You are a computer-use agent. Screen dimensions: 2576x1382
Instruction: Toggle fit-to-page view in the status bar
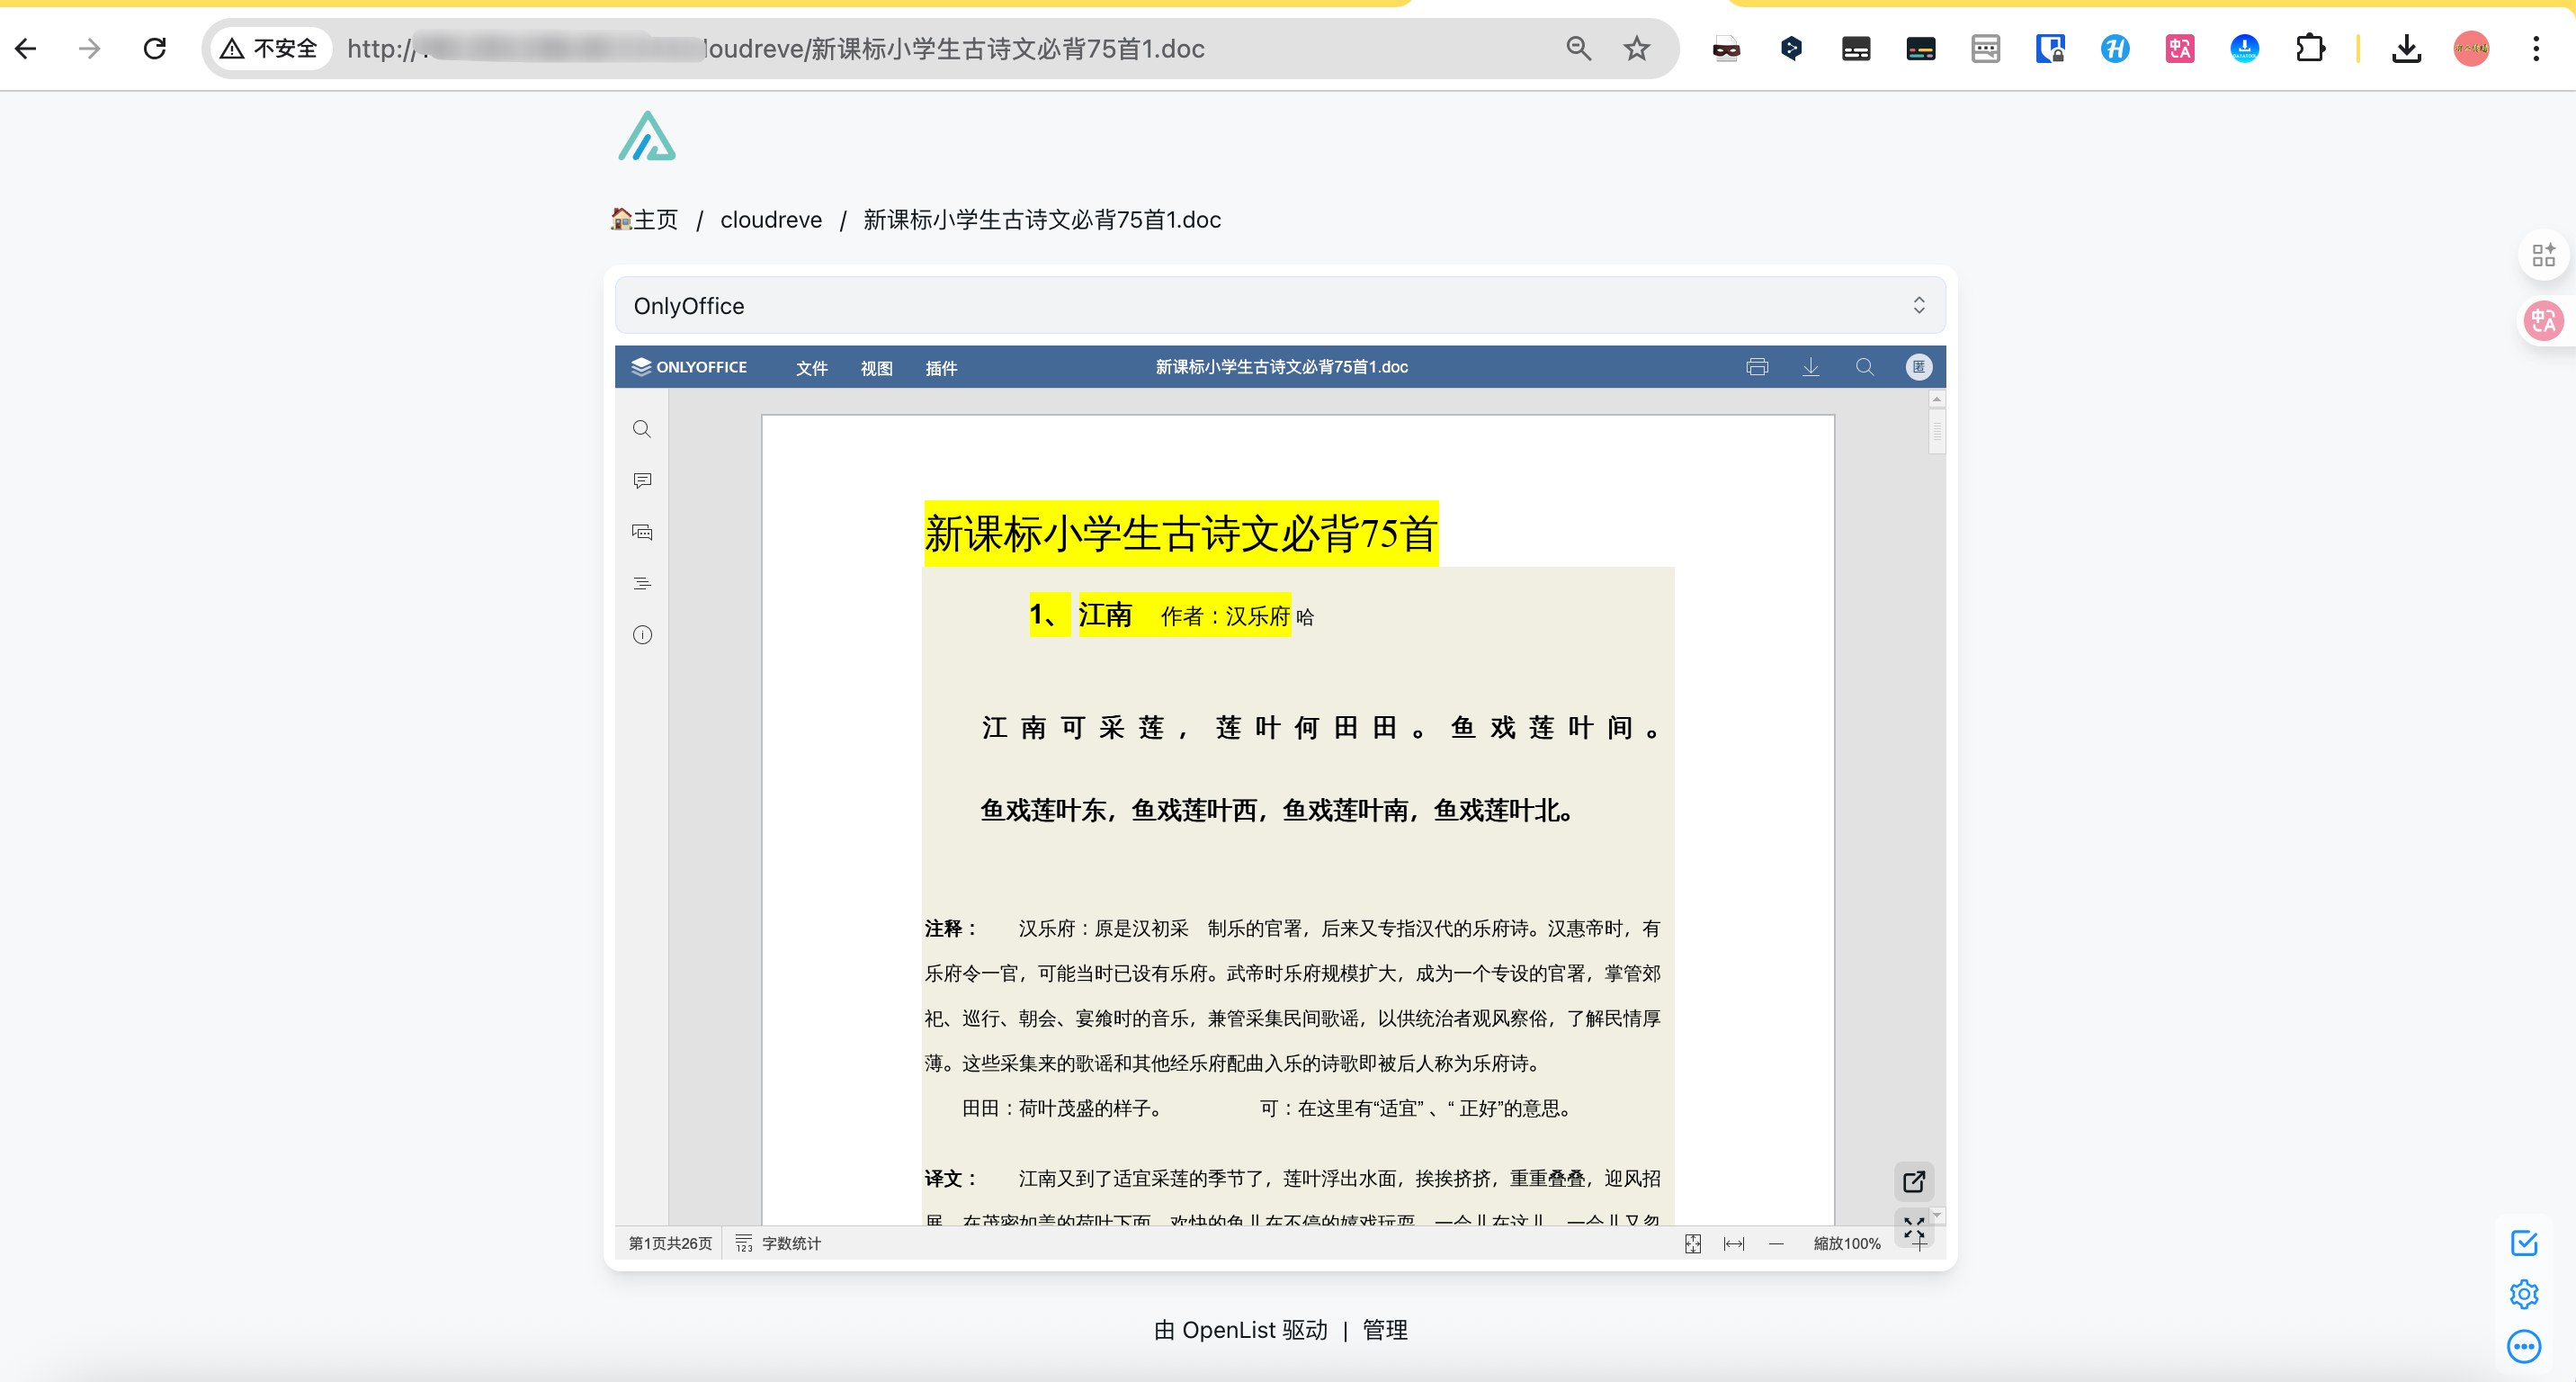pos(1693,1243)
